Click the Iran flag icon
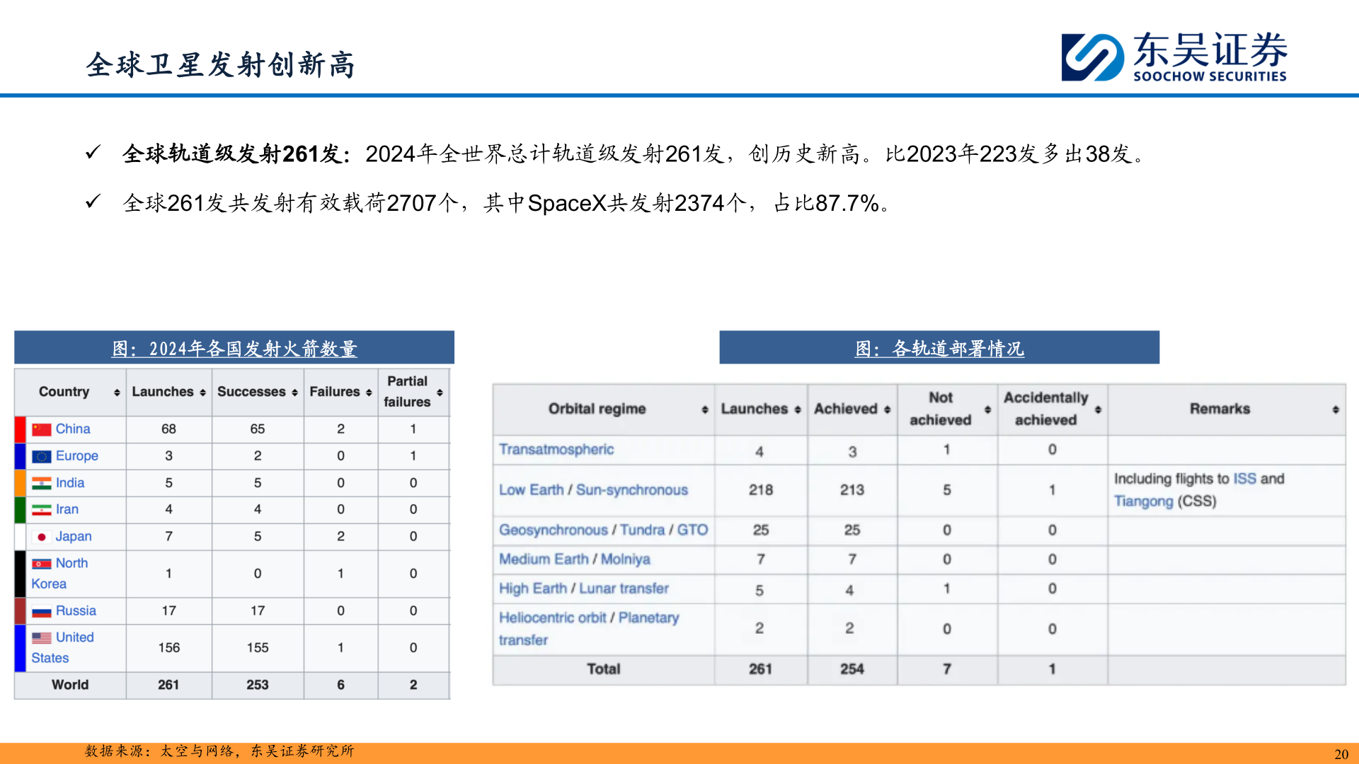 tap(41, 509)
